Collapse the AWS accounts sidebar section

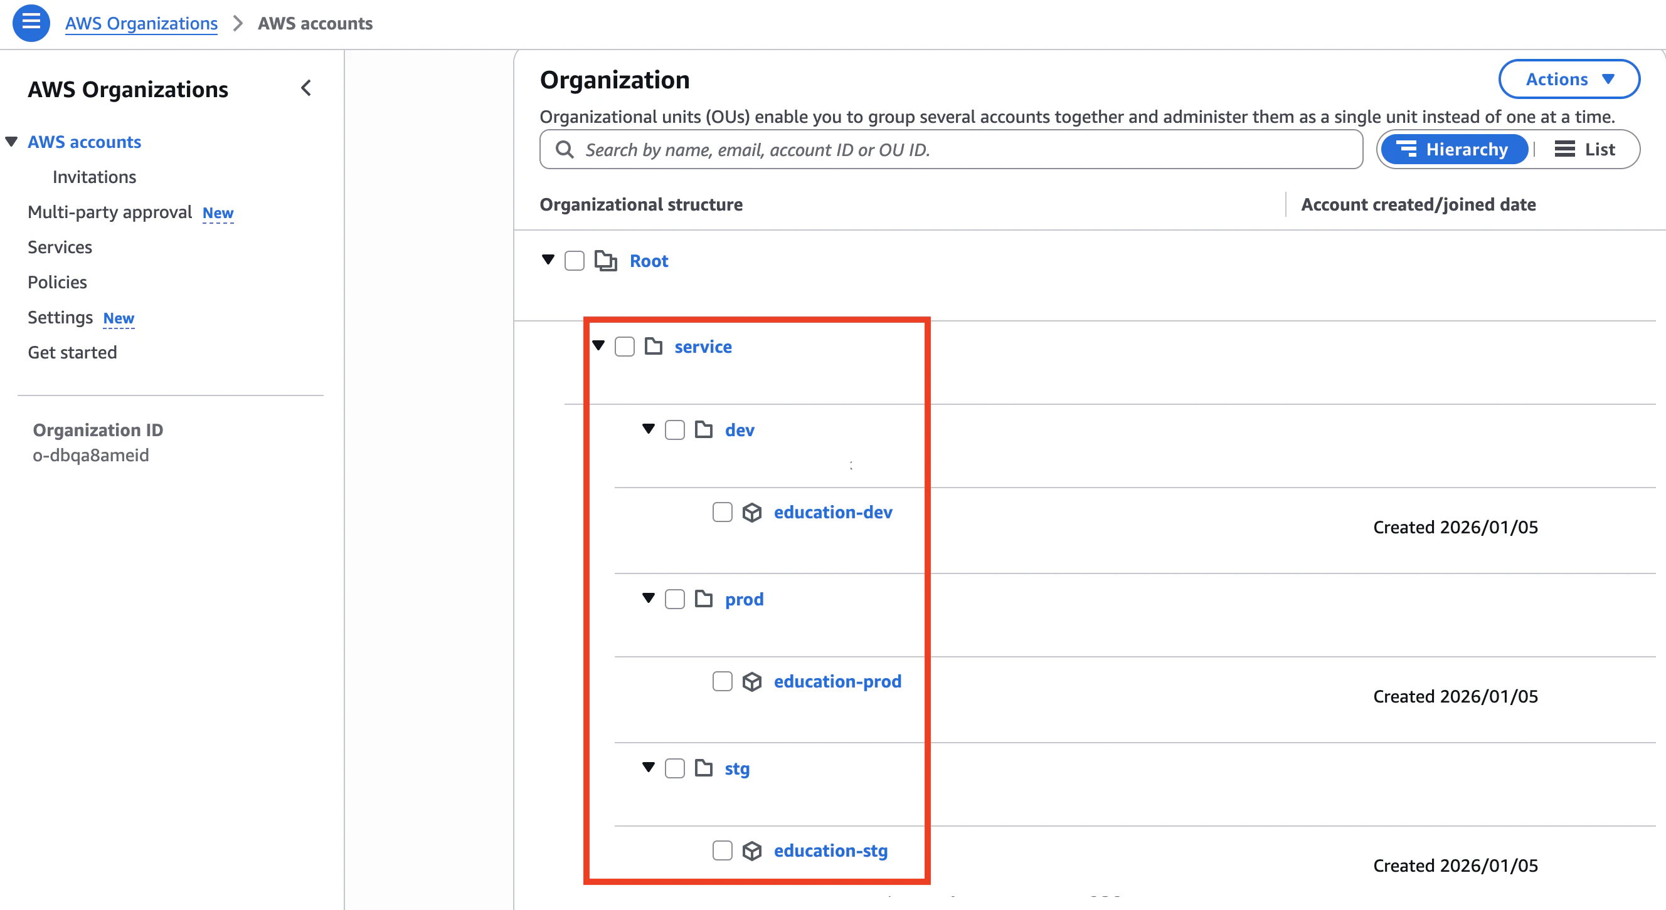coord(12,142)
